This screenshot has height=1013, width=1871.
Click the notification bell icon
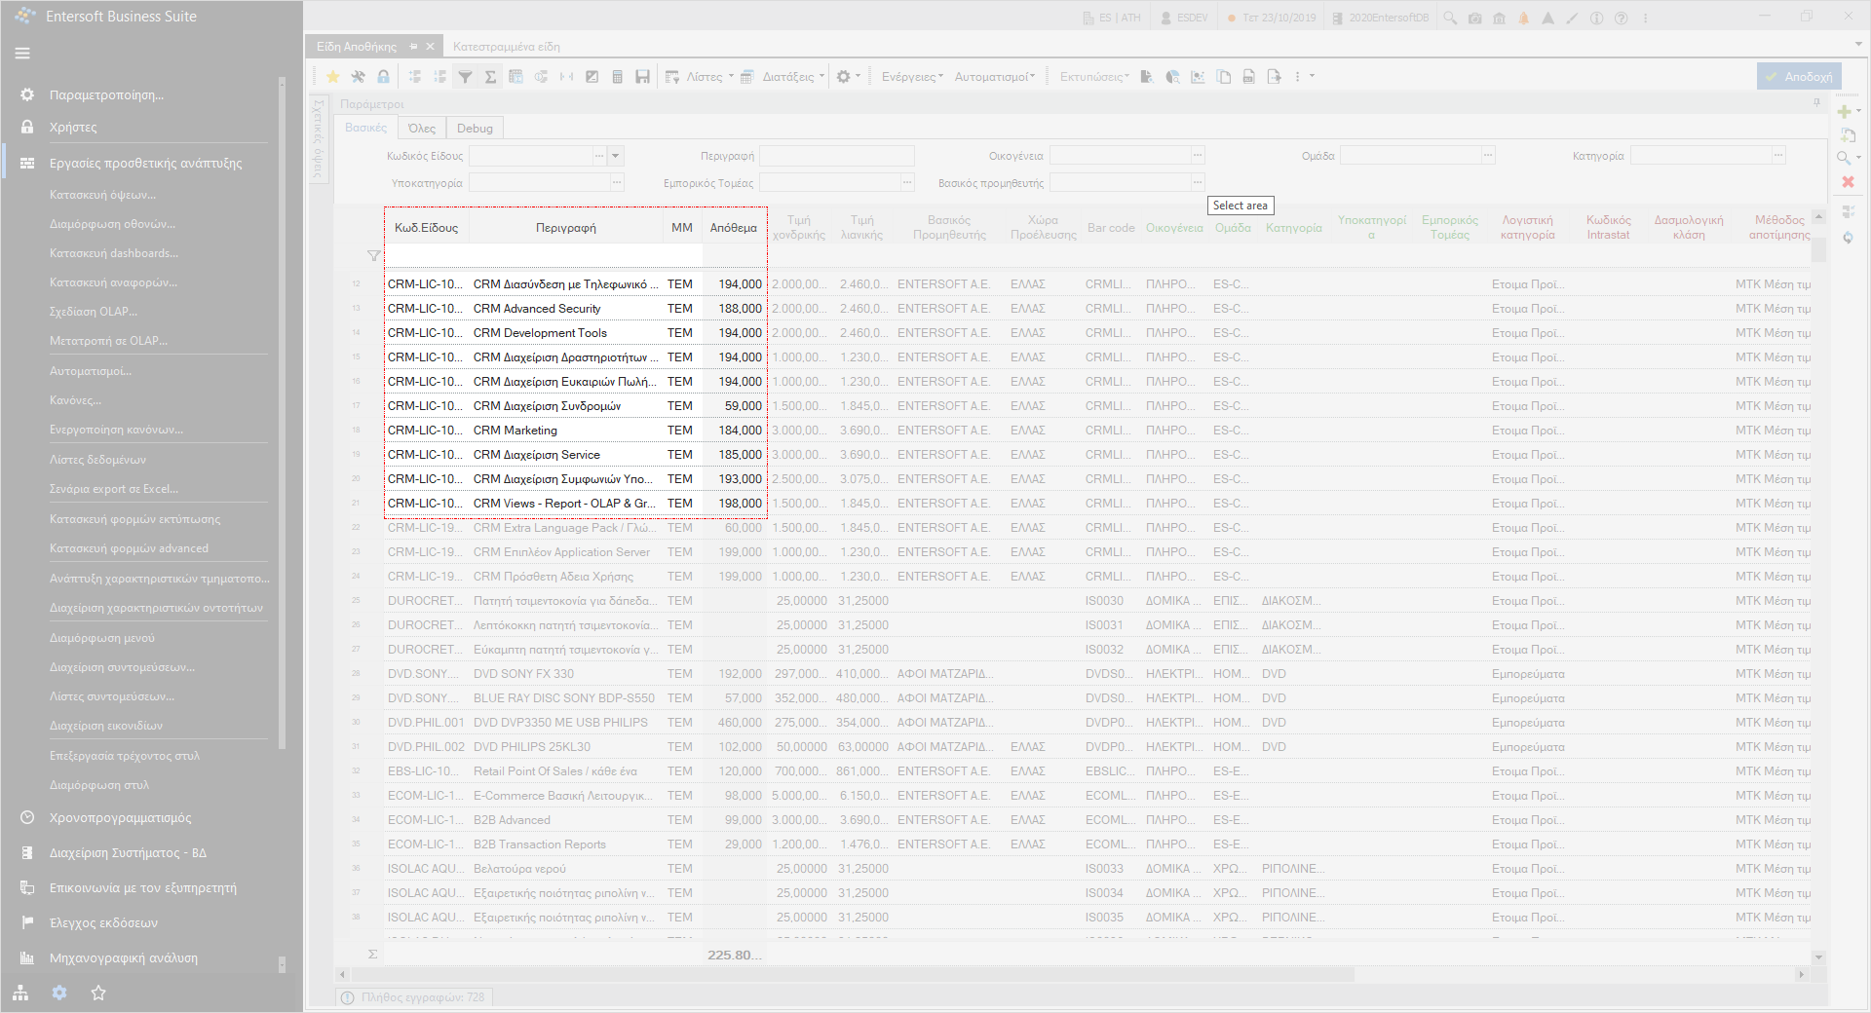point(1523,18)
